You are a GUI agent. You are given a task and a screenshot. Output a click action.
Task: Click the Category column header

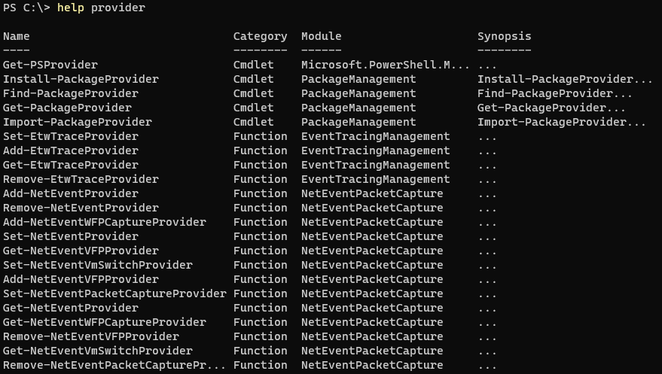click(260, 36)
